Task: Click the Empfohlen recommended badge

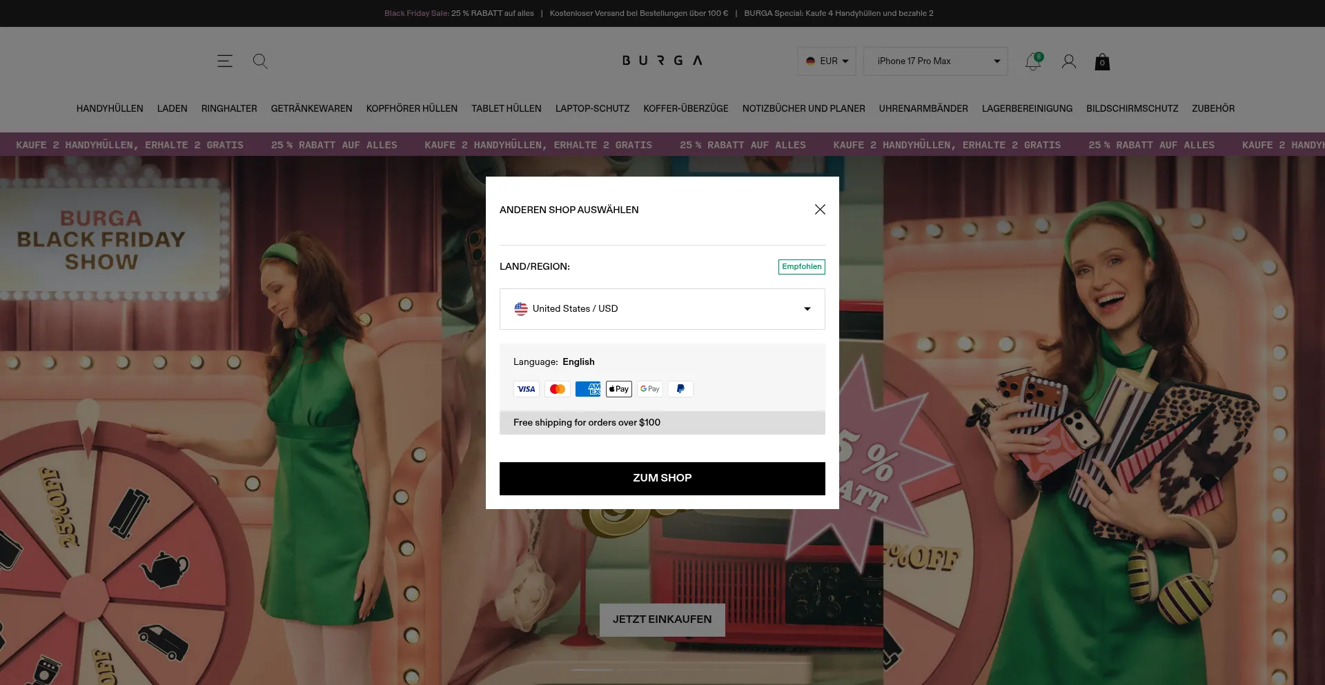Action: 801,267
